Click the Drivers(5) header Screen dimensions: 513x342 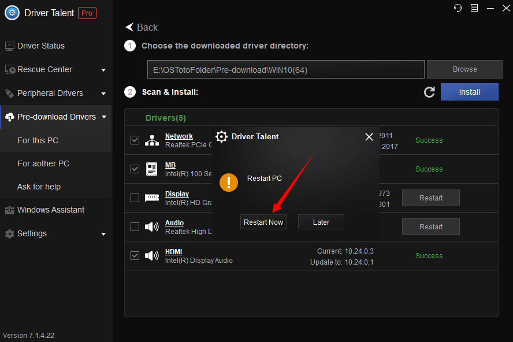click(166, 118)
